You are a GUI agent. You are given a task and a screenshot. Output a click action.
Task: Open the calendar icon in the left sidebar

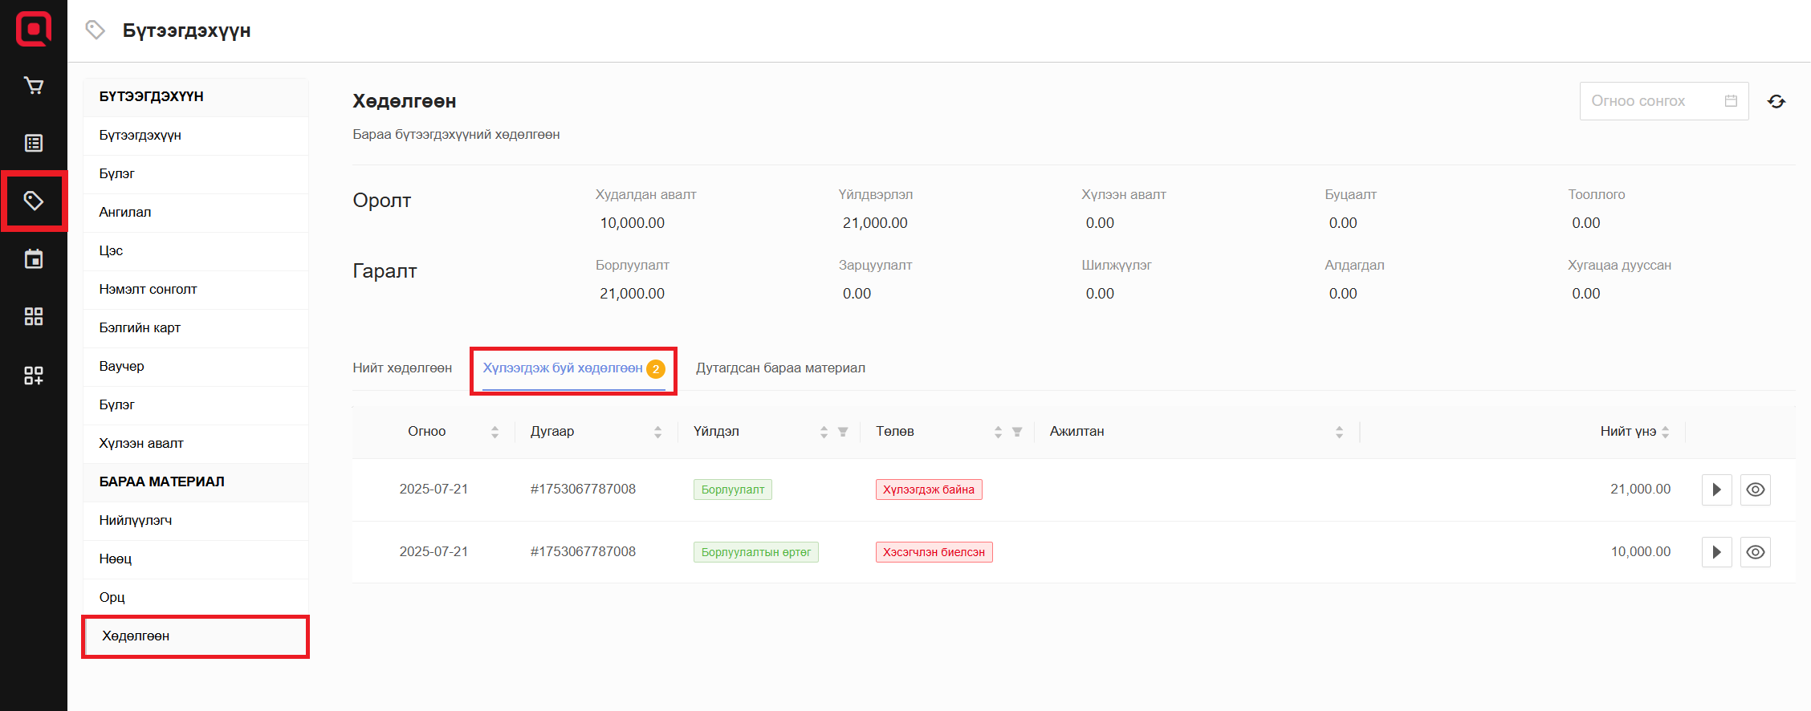[33, 259]
